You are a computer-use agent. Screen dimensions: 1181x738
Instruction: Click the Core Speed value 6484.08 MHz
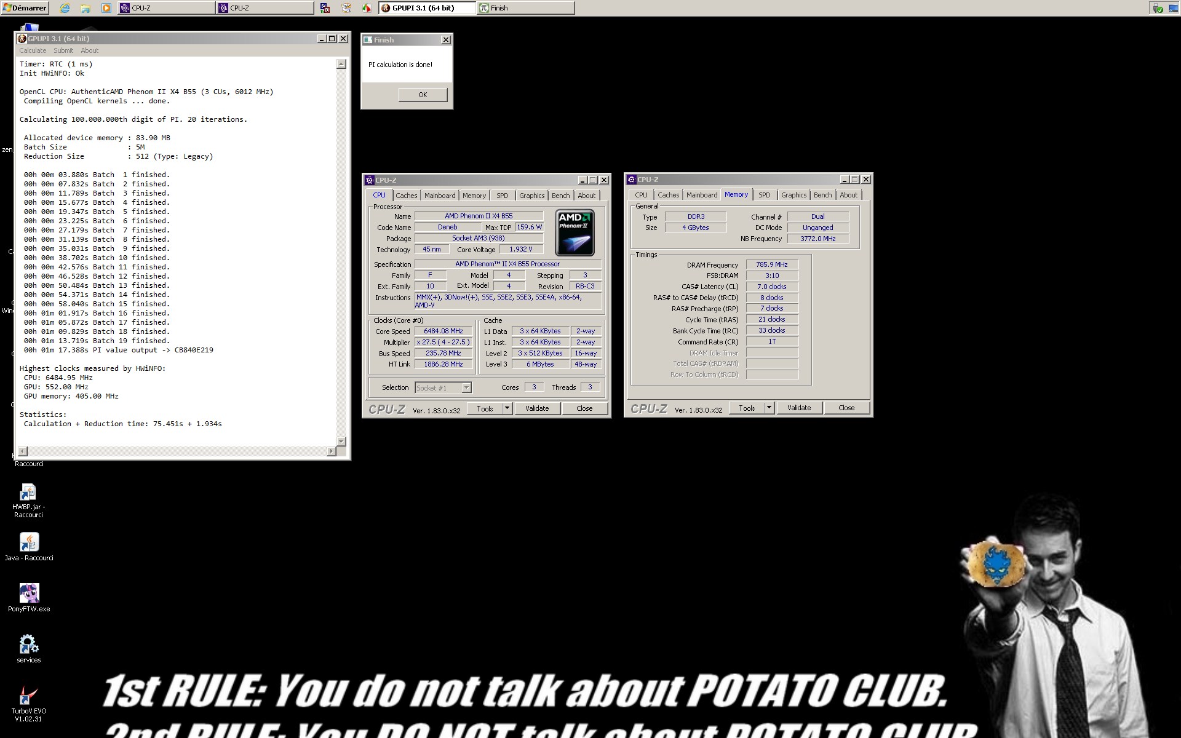[443, 331]
